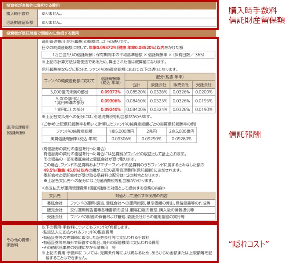Click column header 'ファンドの純資産総額に応じて'
299x264 pixels.
pyautogui.click(x=69, y=81)
